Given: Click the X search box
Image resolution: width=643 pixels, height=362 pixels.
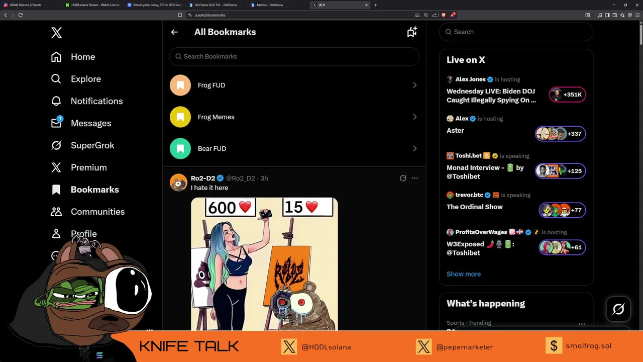Looking at the screenshot, I should [516, 32].
